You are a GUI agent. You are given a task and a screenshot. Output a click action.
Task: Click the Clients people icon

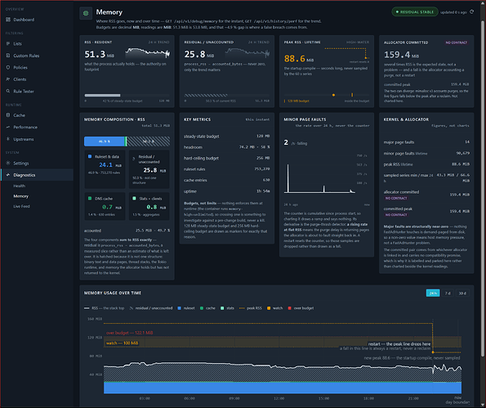(8, 79)
